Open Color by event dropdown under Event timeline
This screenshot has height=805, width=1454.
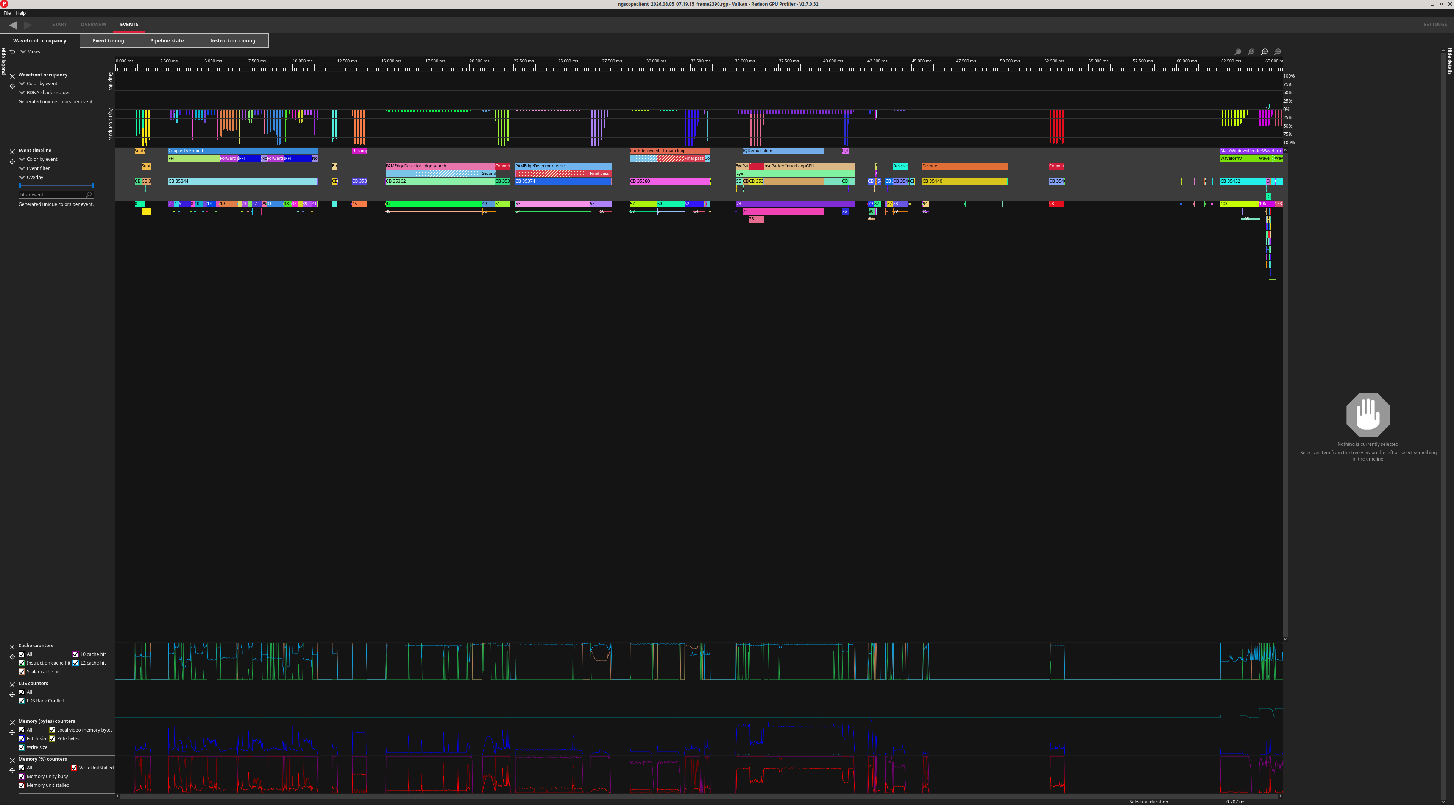pyautogui.click(x=39, y=159)
